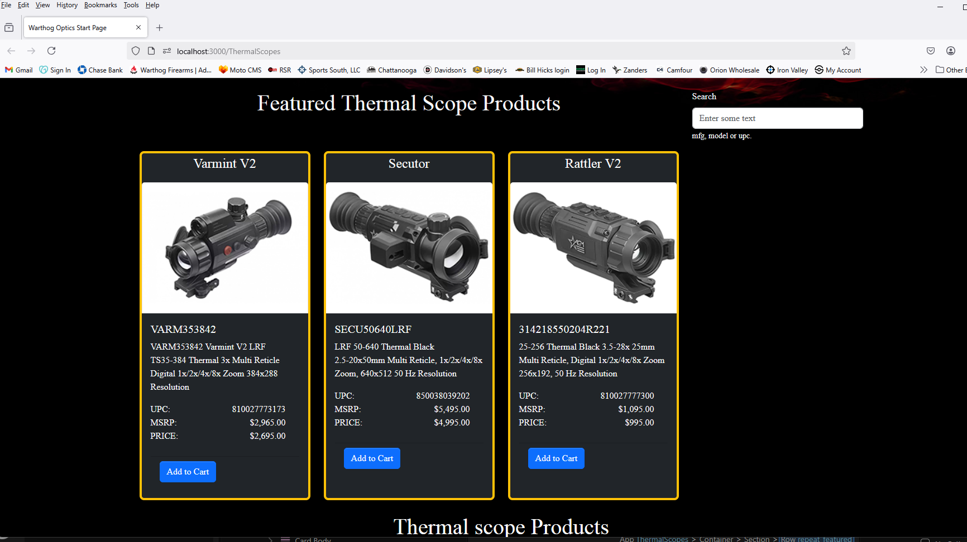Click the Search text input field
The image size is (967, 542).
coord(777,118)
